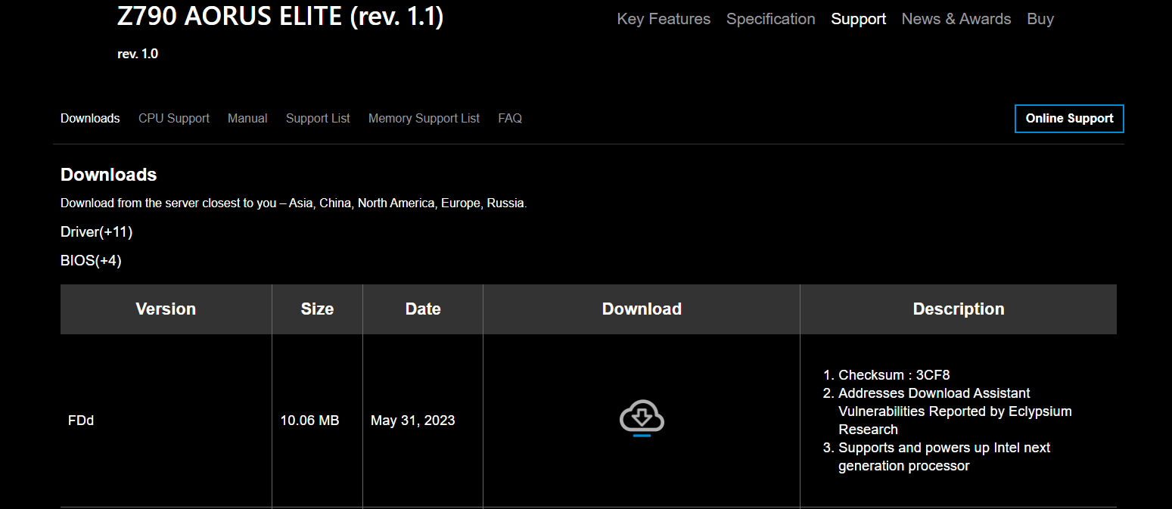
Task: Open News & Awards page
Action: tap(956, 19)
